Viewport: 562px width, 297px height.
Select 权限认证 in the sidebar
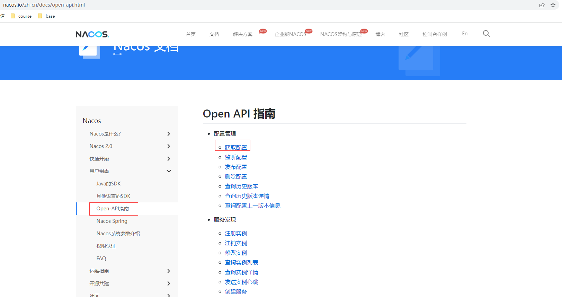coord(106,246)
